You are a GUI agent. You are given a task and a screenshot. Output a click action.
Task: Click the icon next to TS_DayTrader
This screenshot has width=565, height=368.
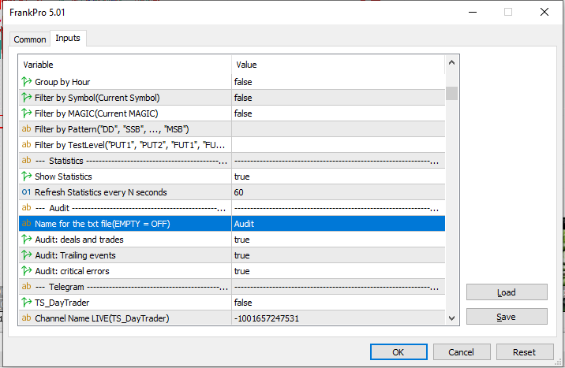pos(26,303)
